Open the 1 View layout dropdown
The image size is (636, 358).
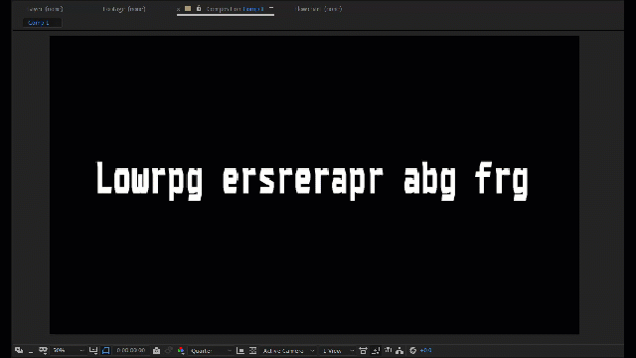(x=338, y=350)
